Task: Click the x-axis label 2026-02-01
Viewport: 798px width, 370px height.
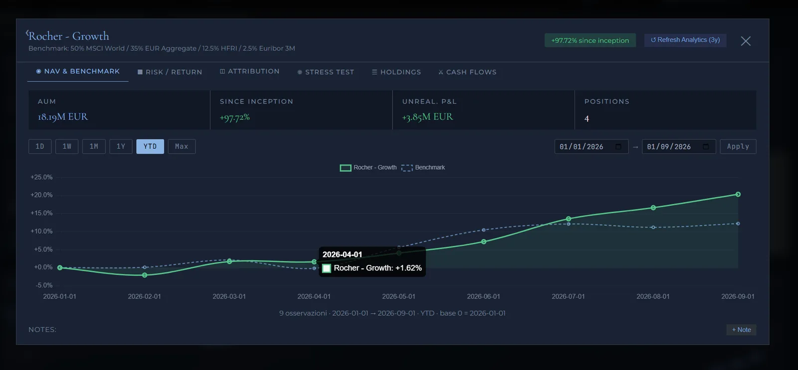Action: 145,296
